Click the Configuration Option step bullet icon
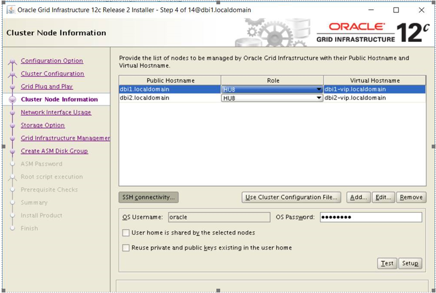Viewport: 436px width, 293px height. (12, 61)
